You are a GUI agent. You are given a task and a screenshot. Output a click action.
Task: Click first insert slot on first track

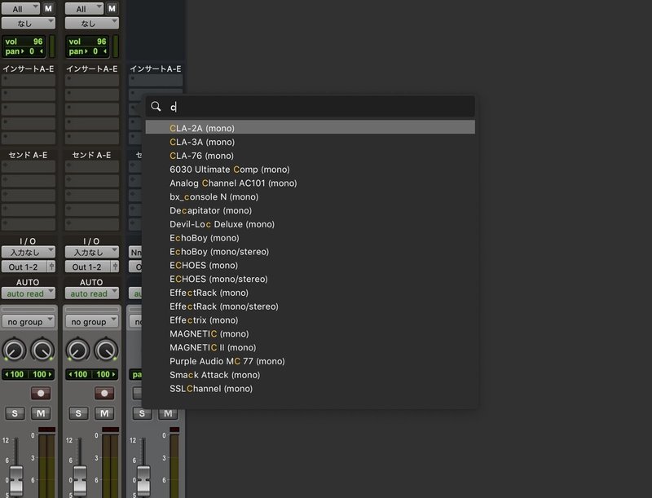[x=29, y=80]
